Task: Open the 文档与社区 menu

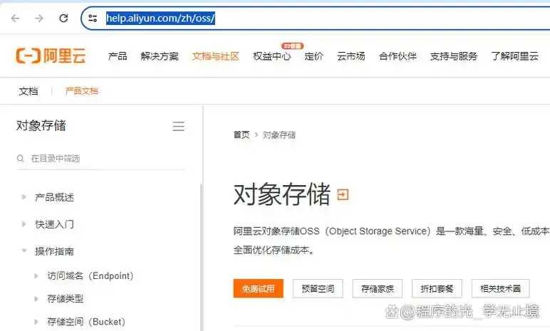Action: click(215, 56)
